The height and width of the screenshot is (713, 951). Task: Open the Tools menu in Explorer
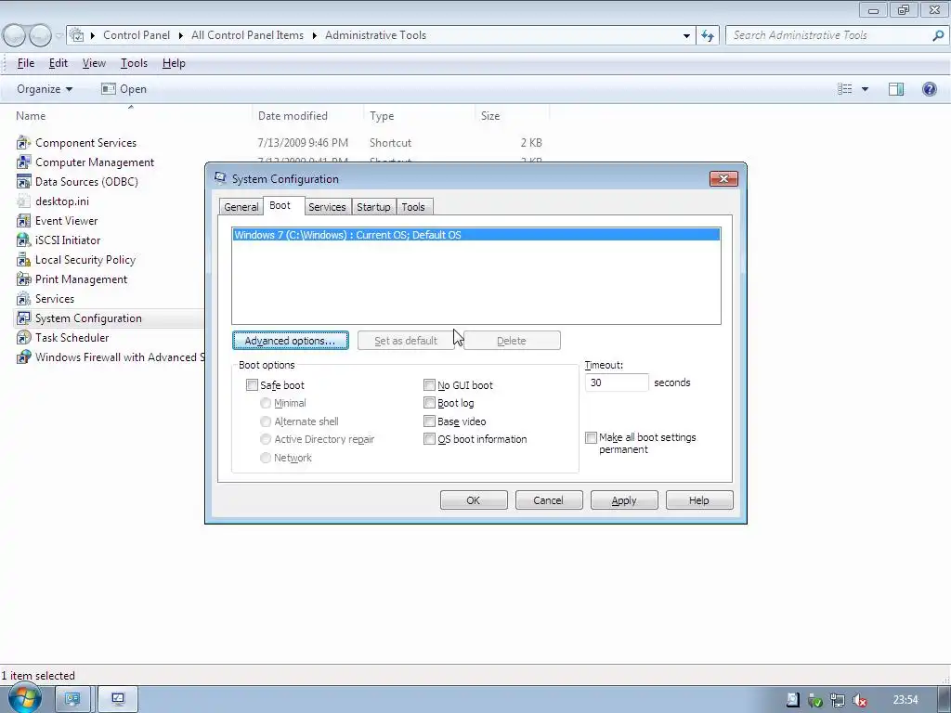pyautogui.click(x=134, y=63)
